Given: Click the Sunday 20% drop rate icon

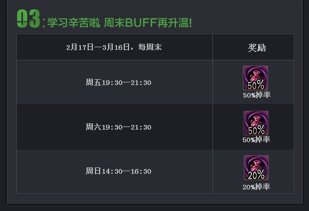Looking at the screenshot, I should [x=256, y=167].
